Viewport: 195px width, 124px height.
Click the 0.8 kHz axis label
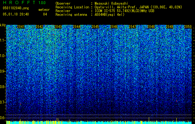[x=3, y=87]
